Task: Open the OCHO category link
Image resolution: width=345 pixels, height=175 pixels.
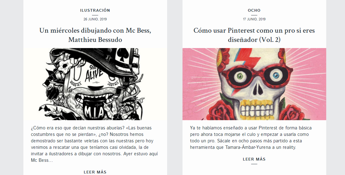Action: [x=254, y=10]
